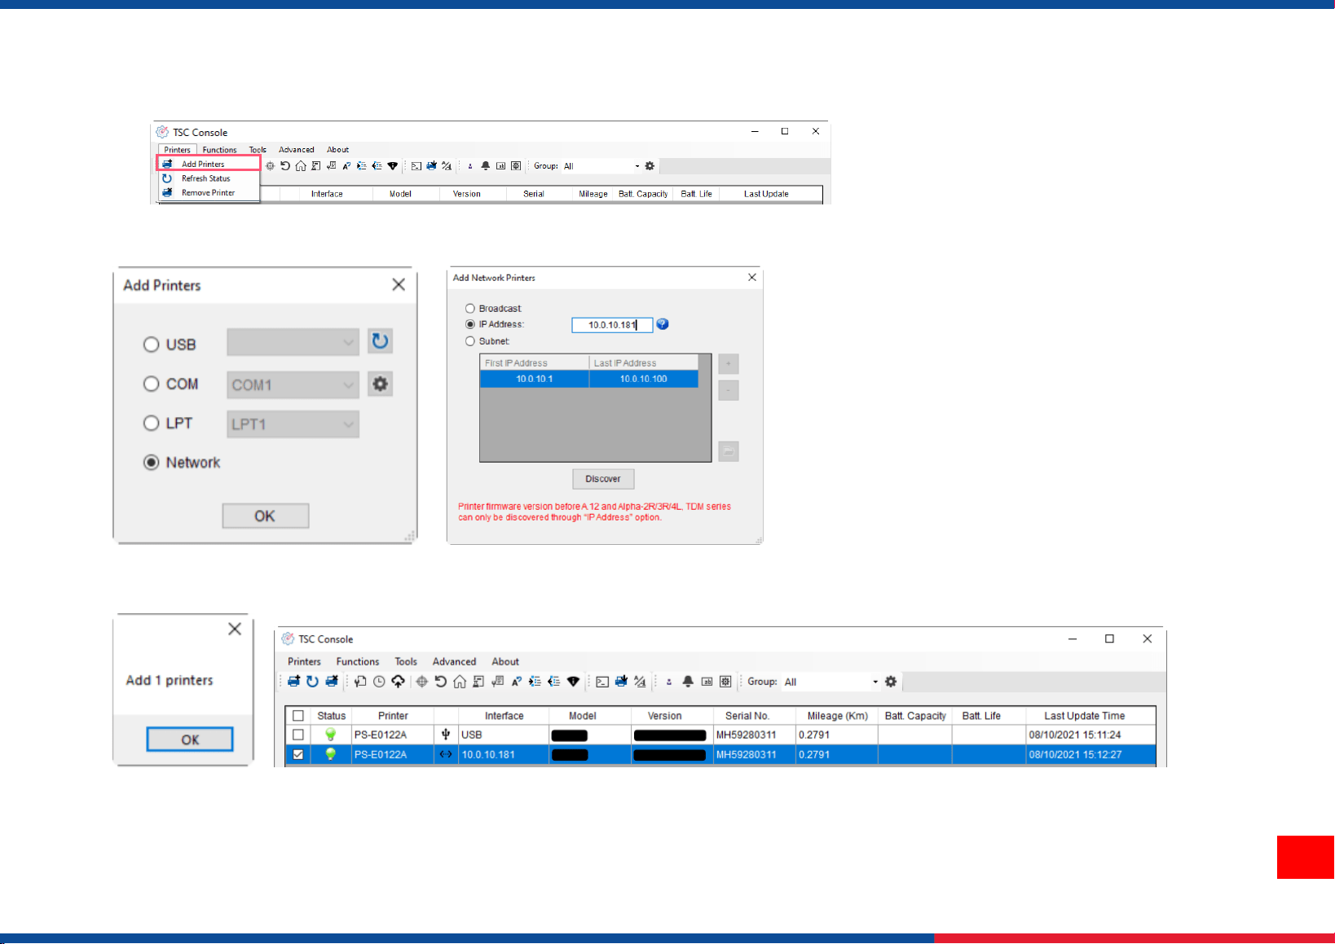Open the COM port settings gear icon

coord(380,384)
